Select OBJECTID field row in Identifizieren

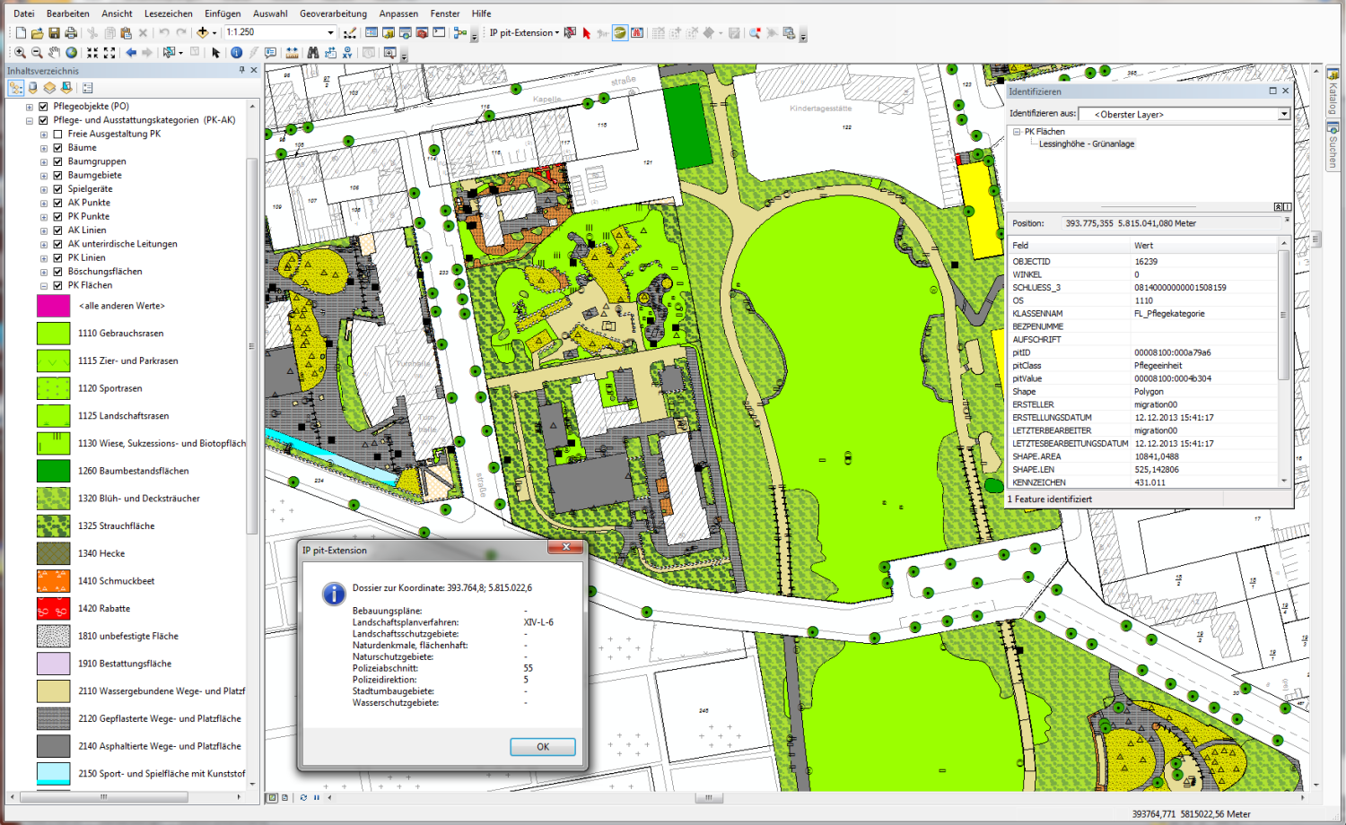tap(1142, 262)
